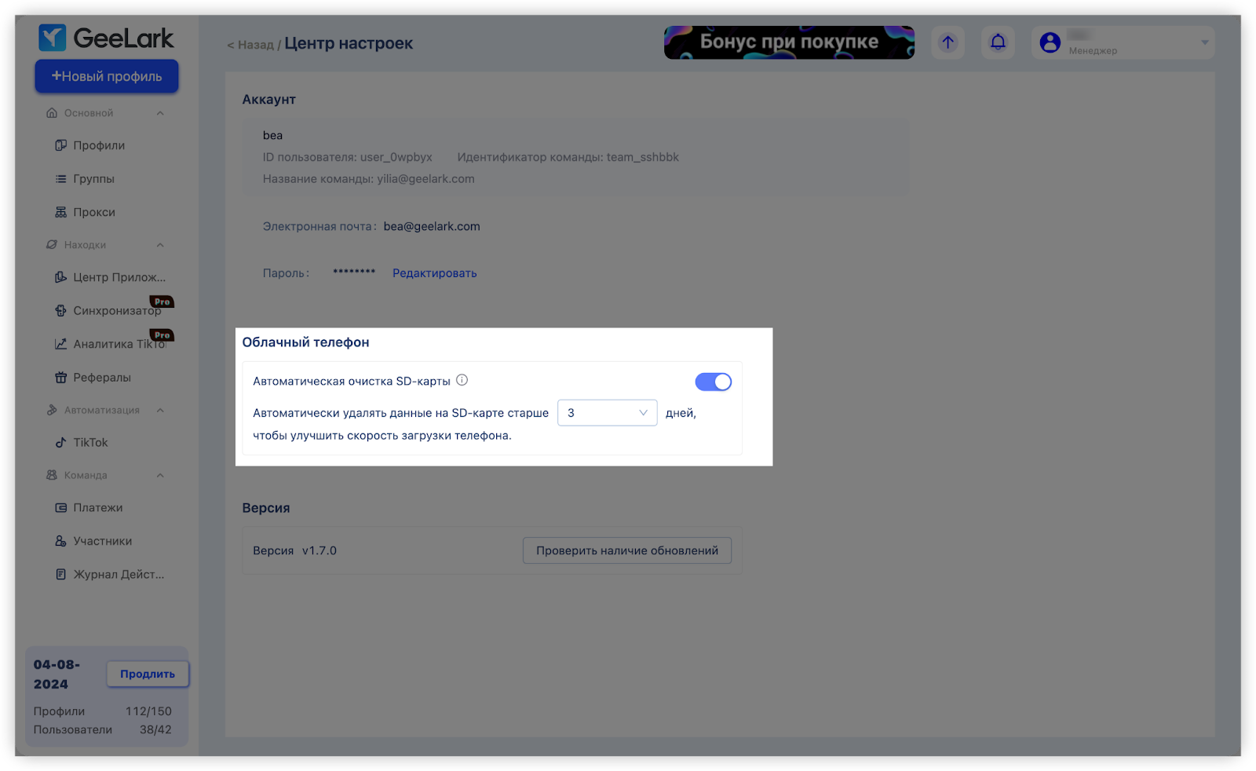Click the email bea@geelark.com
The width and height of the screenshot is (1256, 771).
point(432,226)
